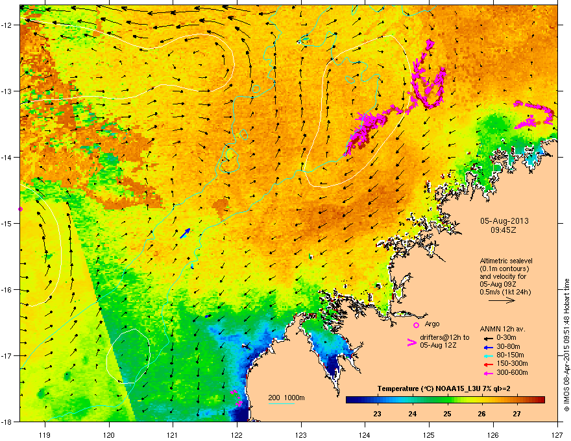This screenshot has width=571, height=441.
Task: Click the longitude axis label '126'
Action: coord(493,435)
